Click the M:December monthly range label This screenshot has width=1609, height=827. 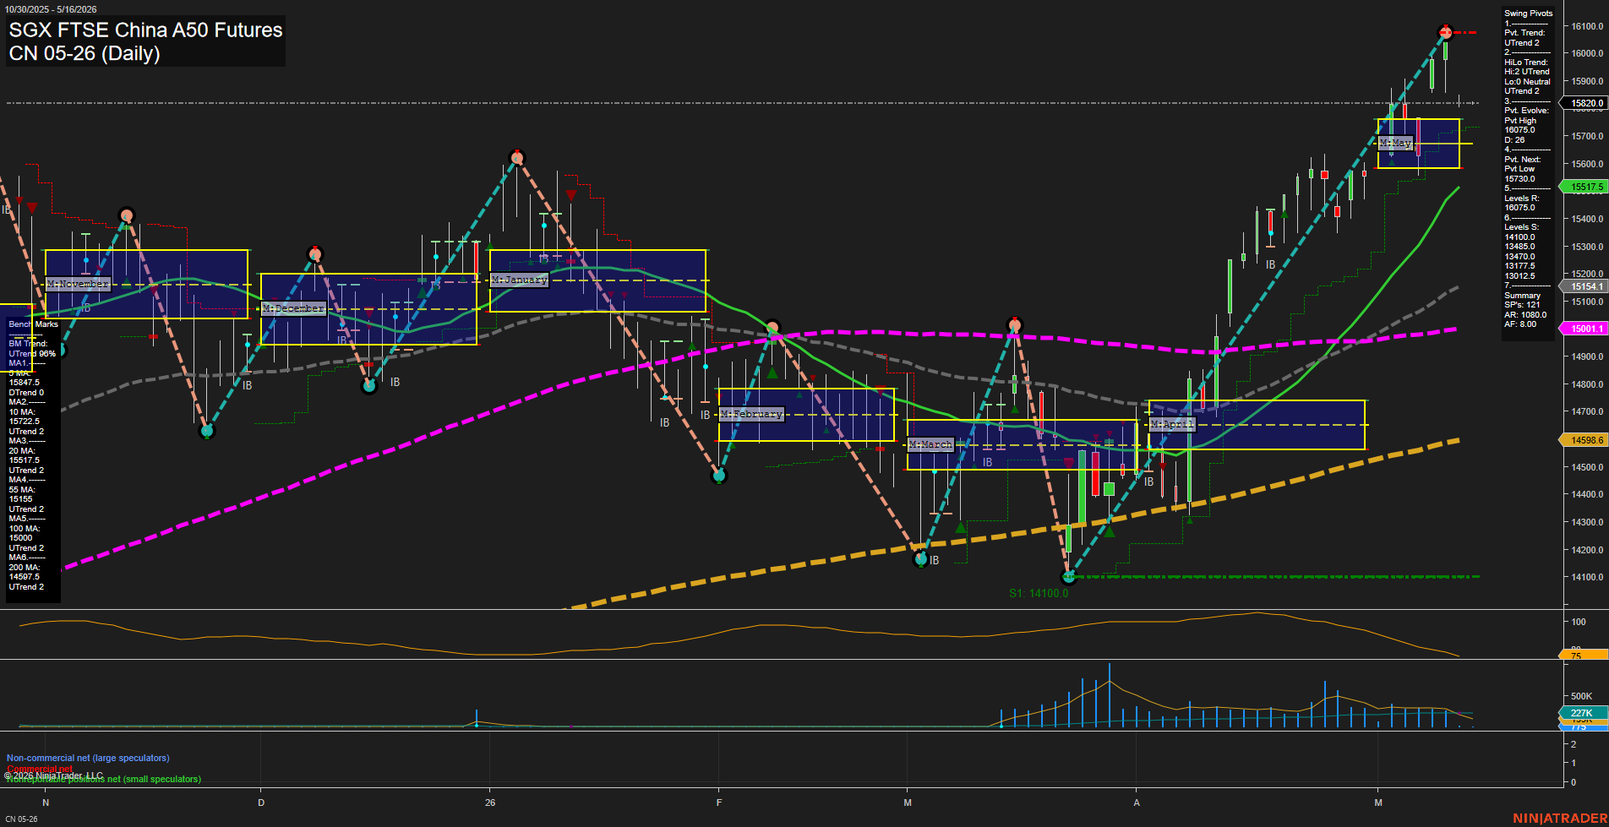click(x=293, y=308)
